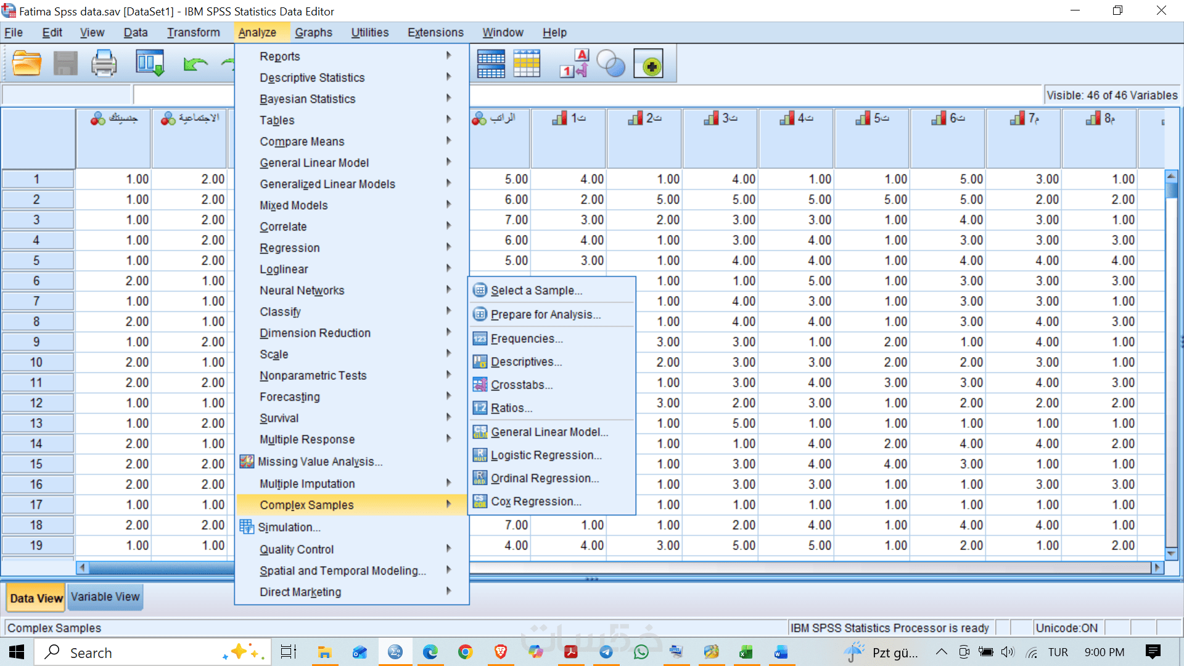Image resolution: width=1184 pixels, height=666 pixels.
Task: Launch the Simulation dialog
Action: (x=289, y=527)
